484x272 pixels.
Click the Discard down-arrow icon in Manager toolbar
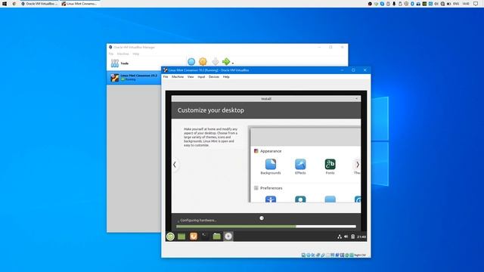pos(215,62)
